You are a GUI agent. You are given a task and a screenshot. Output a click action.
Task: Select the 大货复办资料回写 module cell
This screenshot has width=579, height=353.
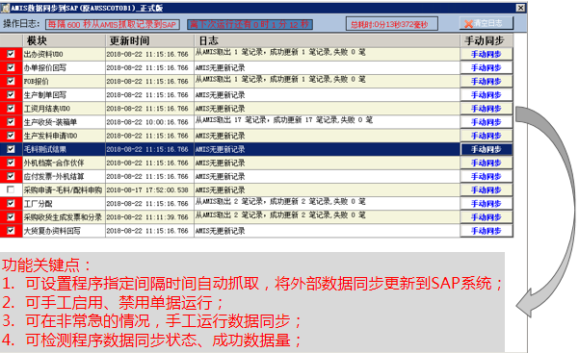click(65, 231)
